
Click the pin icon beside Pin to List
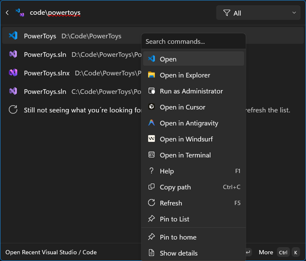(152, 219)
